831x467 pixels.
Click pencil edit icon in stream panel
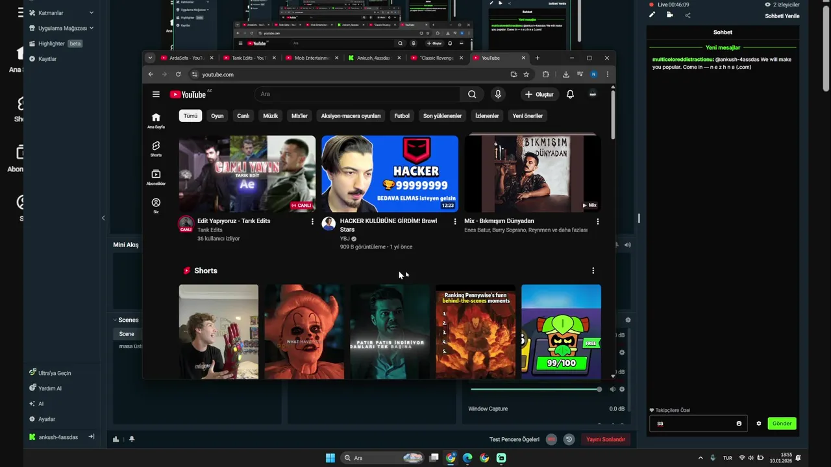click(x=652, y=15)
